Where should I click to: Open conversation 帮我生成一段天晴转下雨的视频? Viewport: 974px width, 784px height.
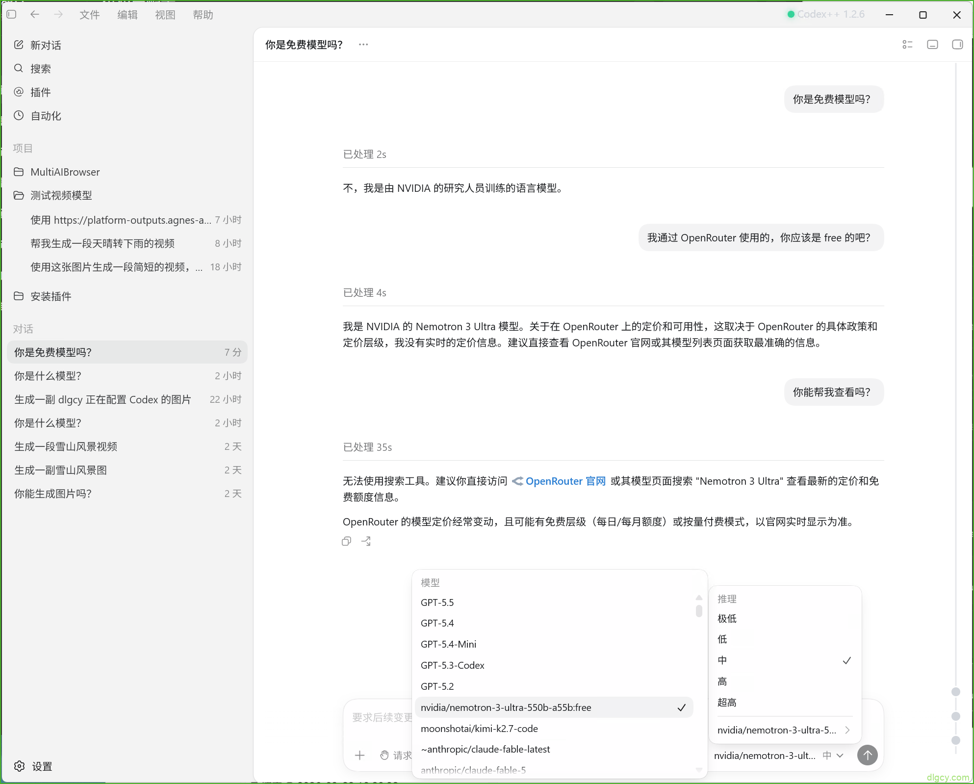[127, 243]
